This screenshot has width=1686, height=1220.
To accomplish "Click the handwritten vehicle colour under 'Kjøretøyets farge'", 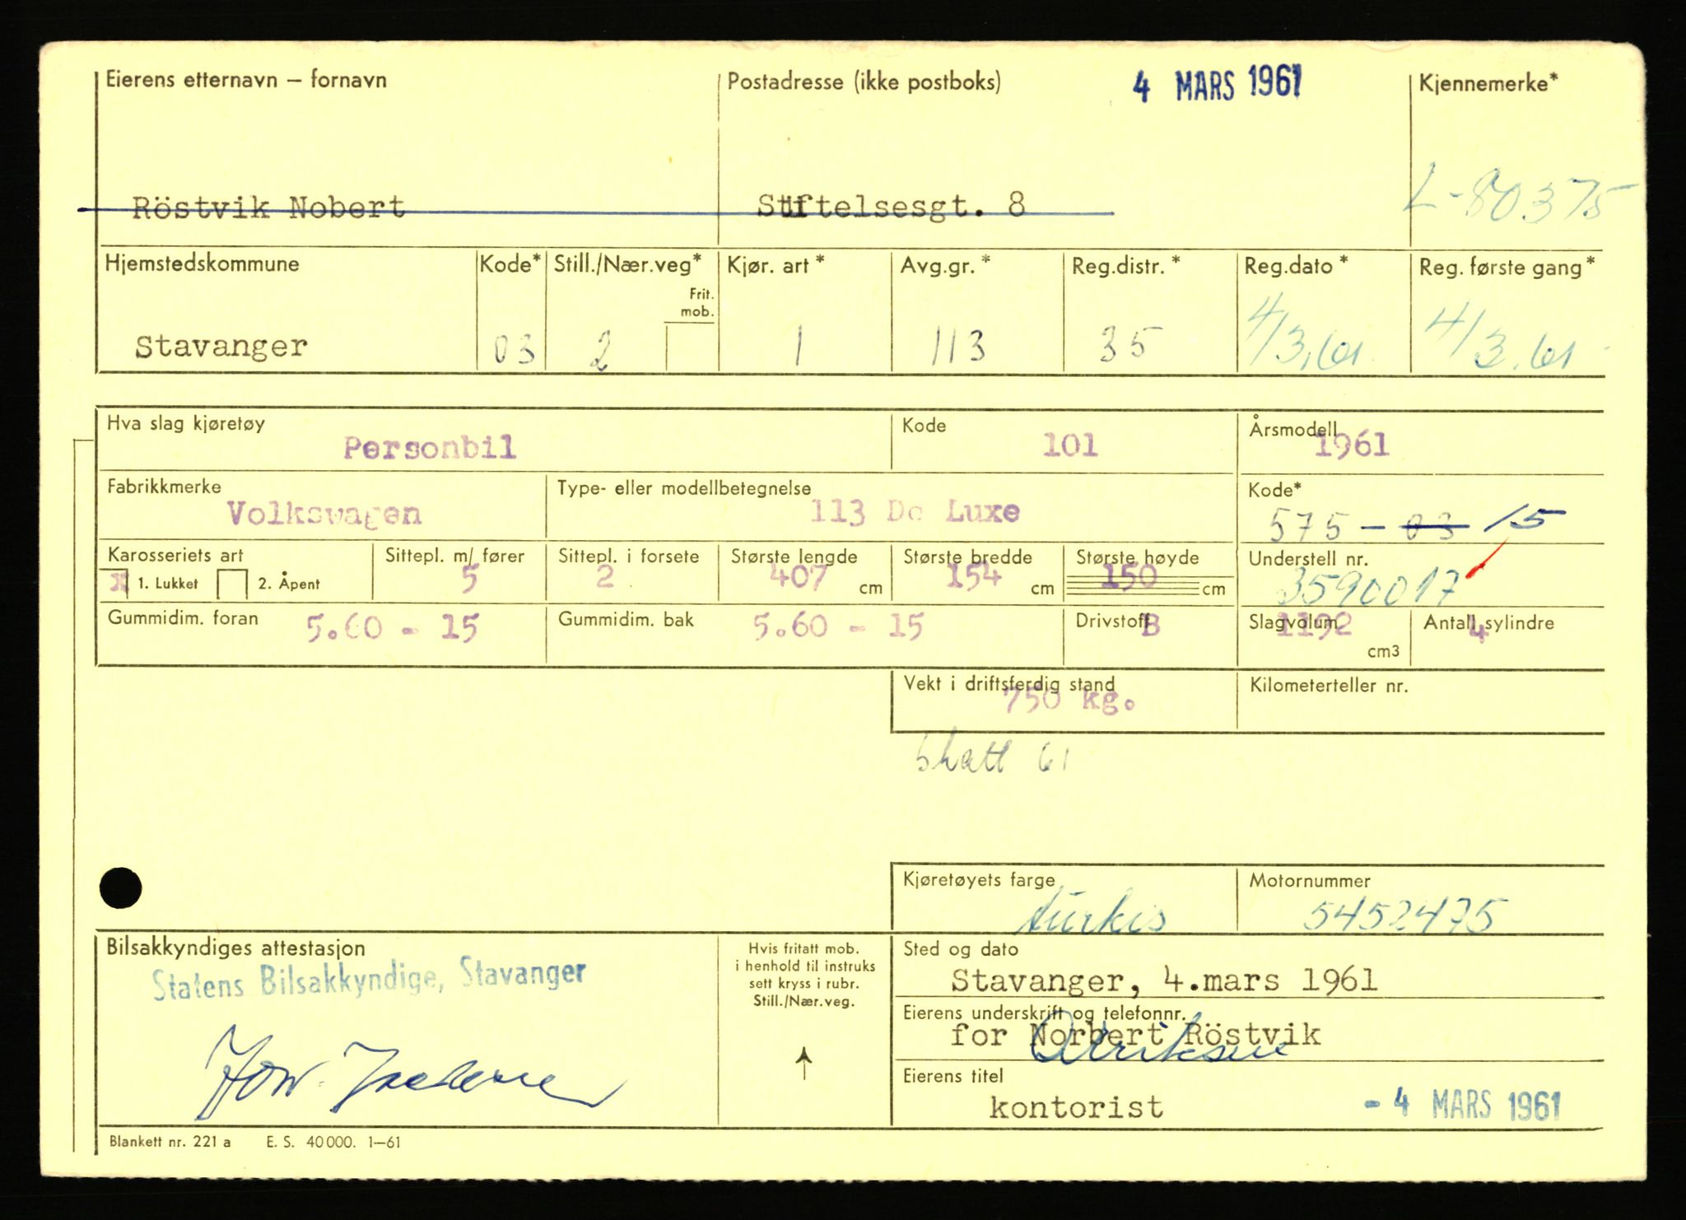I will point(1090,911).
